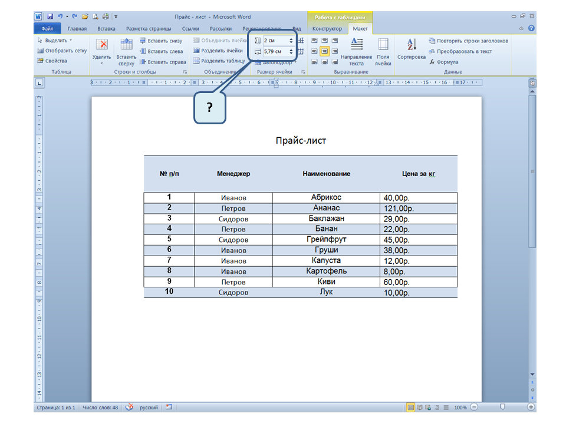566x424 pixels.
Task: Click the Save icon in quick access toolbar
Action: coord(50,16)
